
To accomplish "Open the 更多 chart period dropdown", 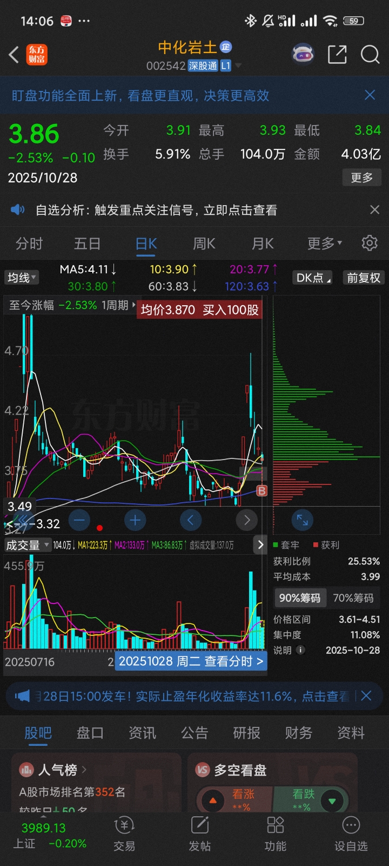I will pos(325,244).
